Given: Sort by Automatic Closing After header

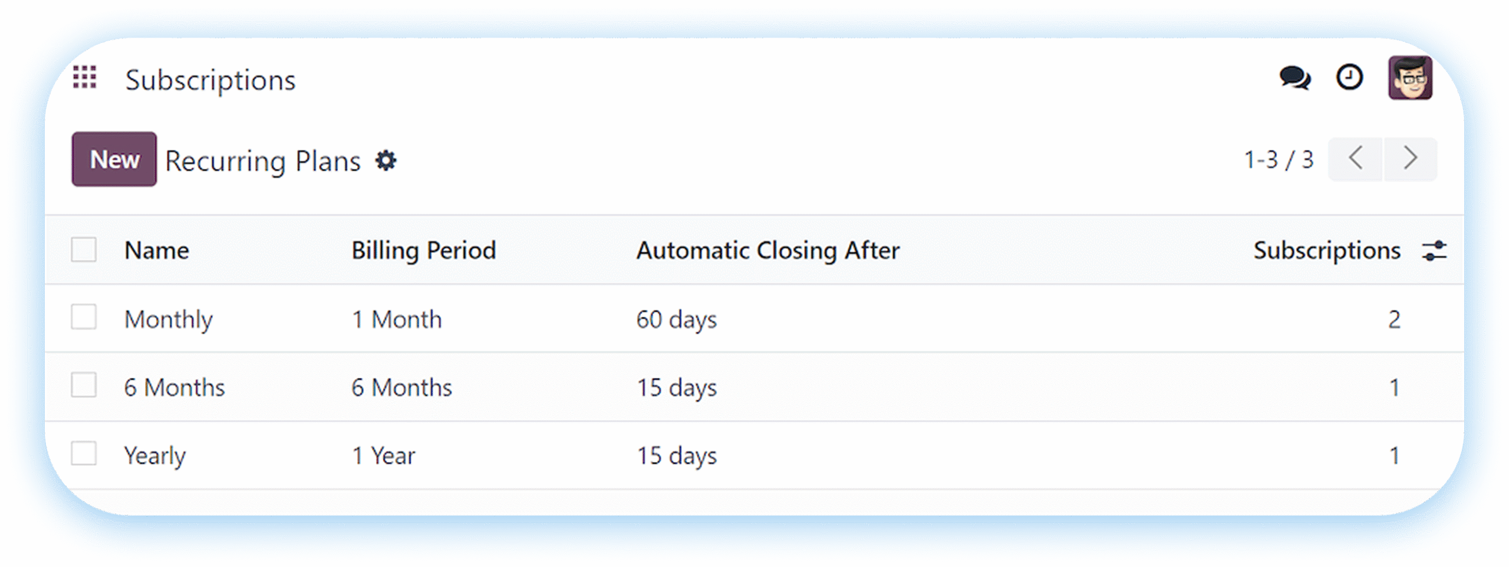Looking at the screenshot, I should 767,251.
